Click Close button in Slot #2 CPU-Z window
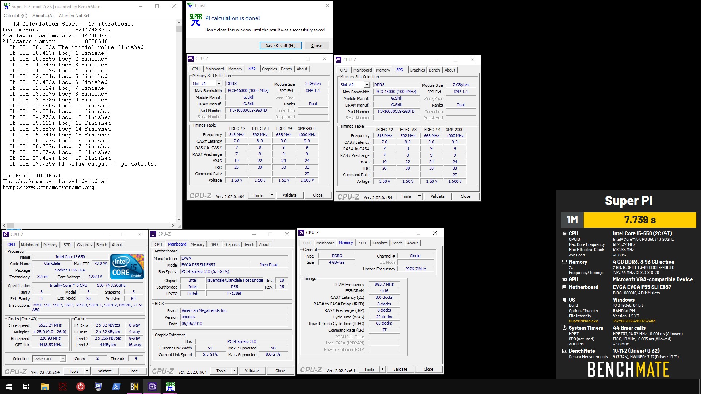701x394 pixels. (466, 196)
